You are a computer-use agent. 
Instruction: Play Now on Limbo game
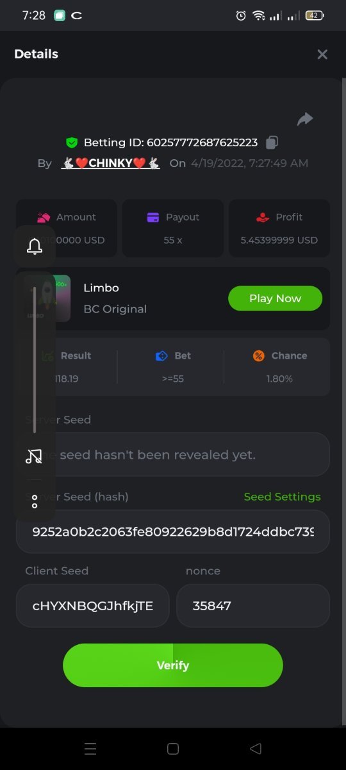pyautogui.click(x=275, y=298)
